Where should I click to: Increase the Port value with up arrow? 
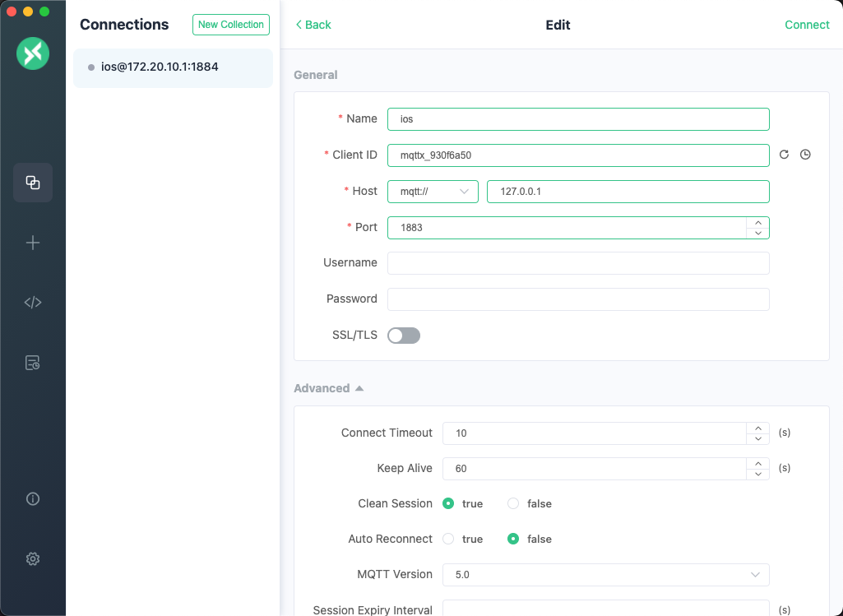758,223
